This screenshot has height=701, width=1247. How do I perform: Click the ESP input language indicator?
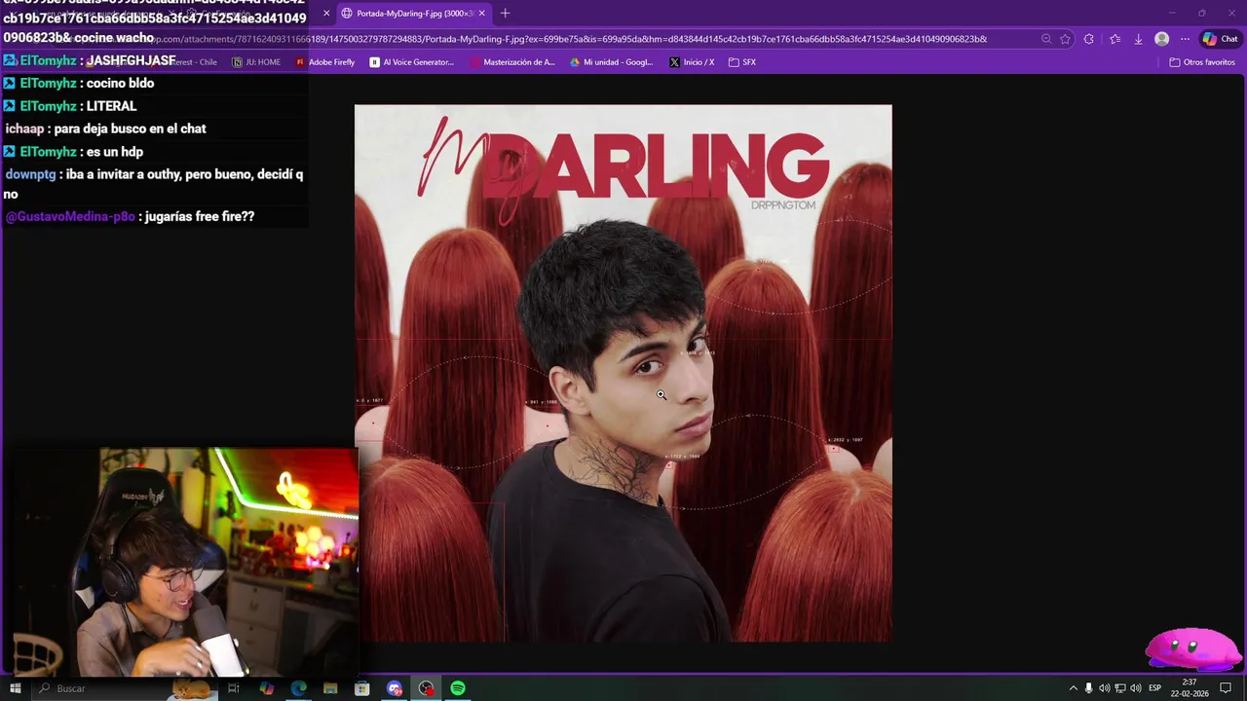1155,688
